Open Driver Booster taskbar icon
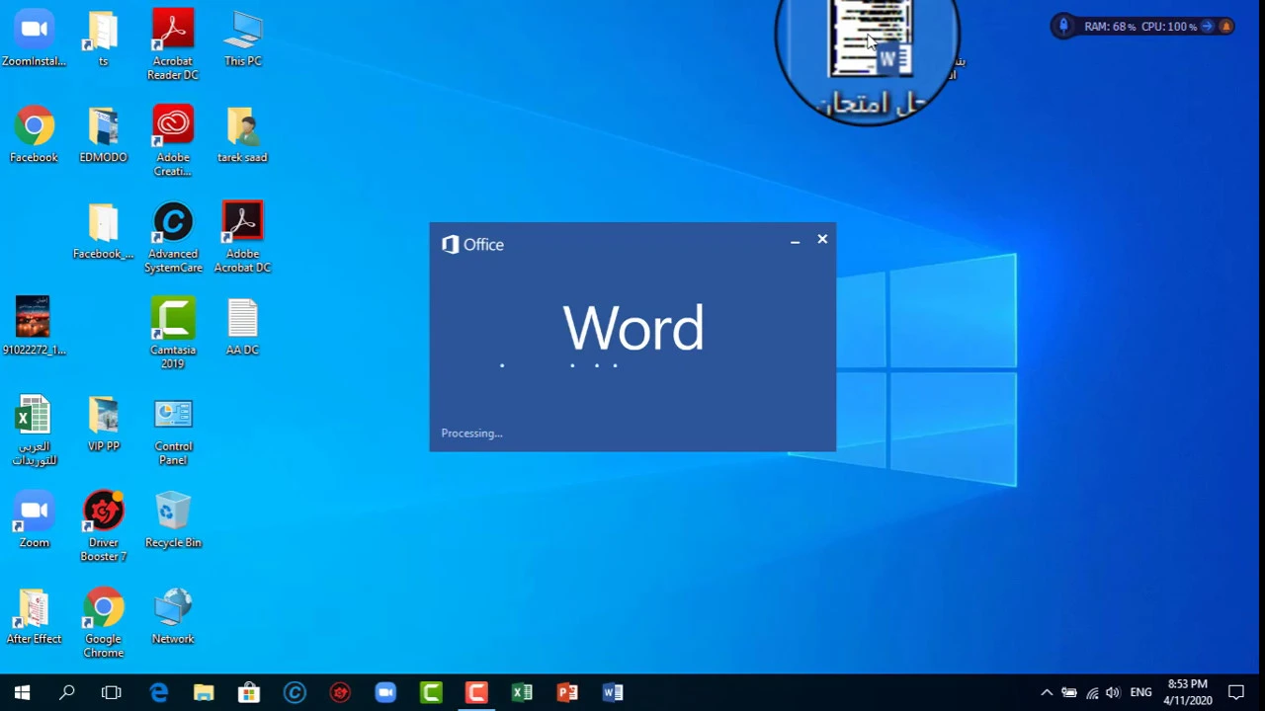Viewport: 1265px width, 711px height. tap(340, 692)
